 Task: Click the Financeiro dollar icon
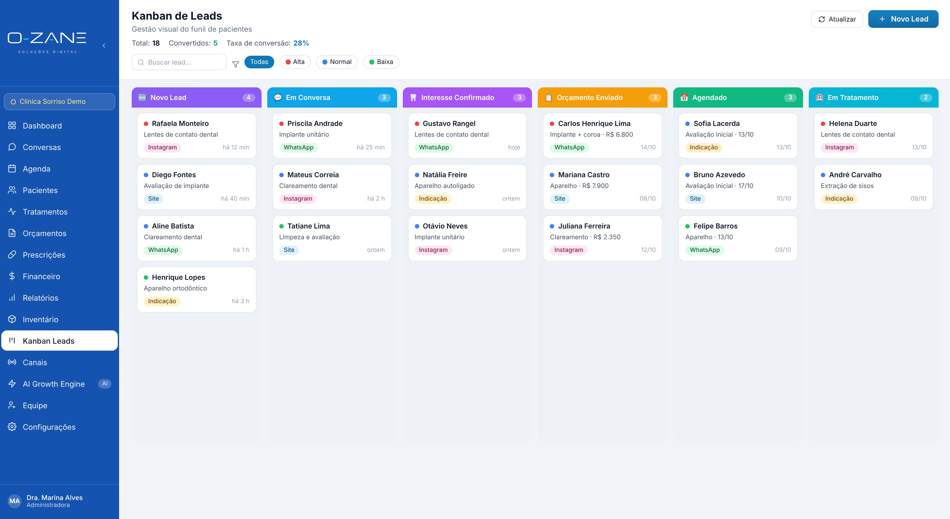pos(12,276)
